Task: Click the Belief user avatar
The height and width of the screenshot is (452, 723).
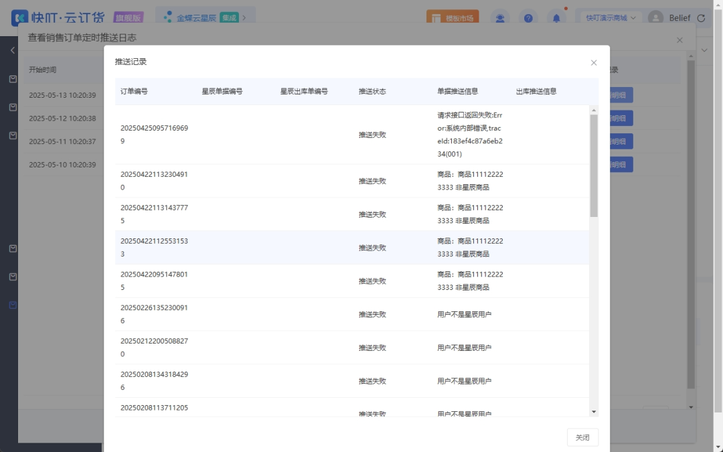Action: click(656, 18)
